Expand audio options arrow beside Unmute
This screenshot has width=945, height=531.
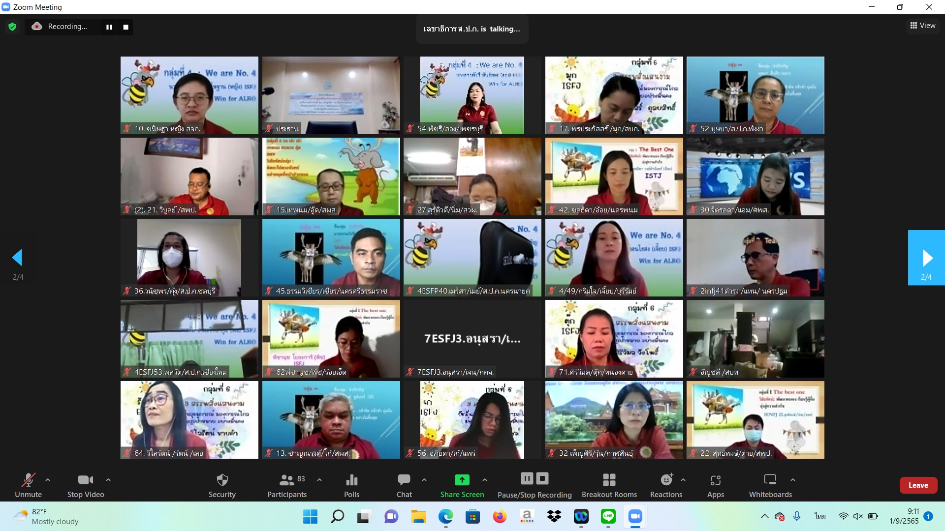coord(48,479)
